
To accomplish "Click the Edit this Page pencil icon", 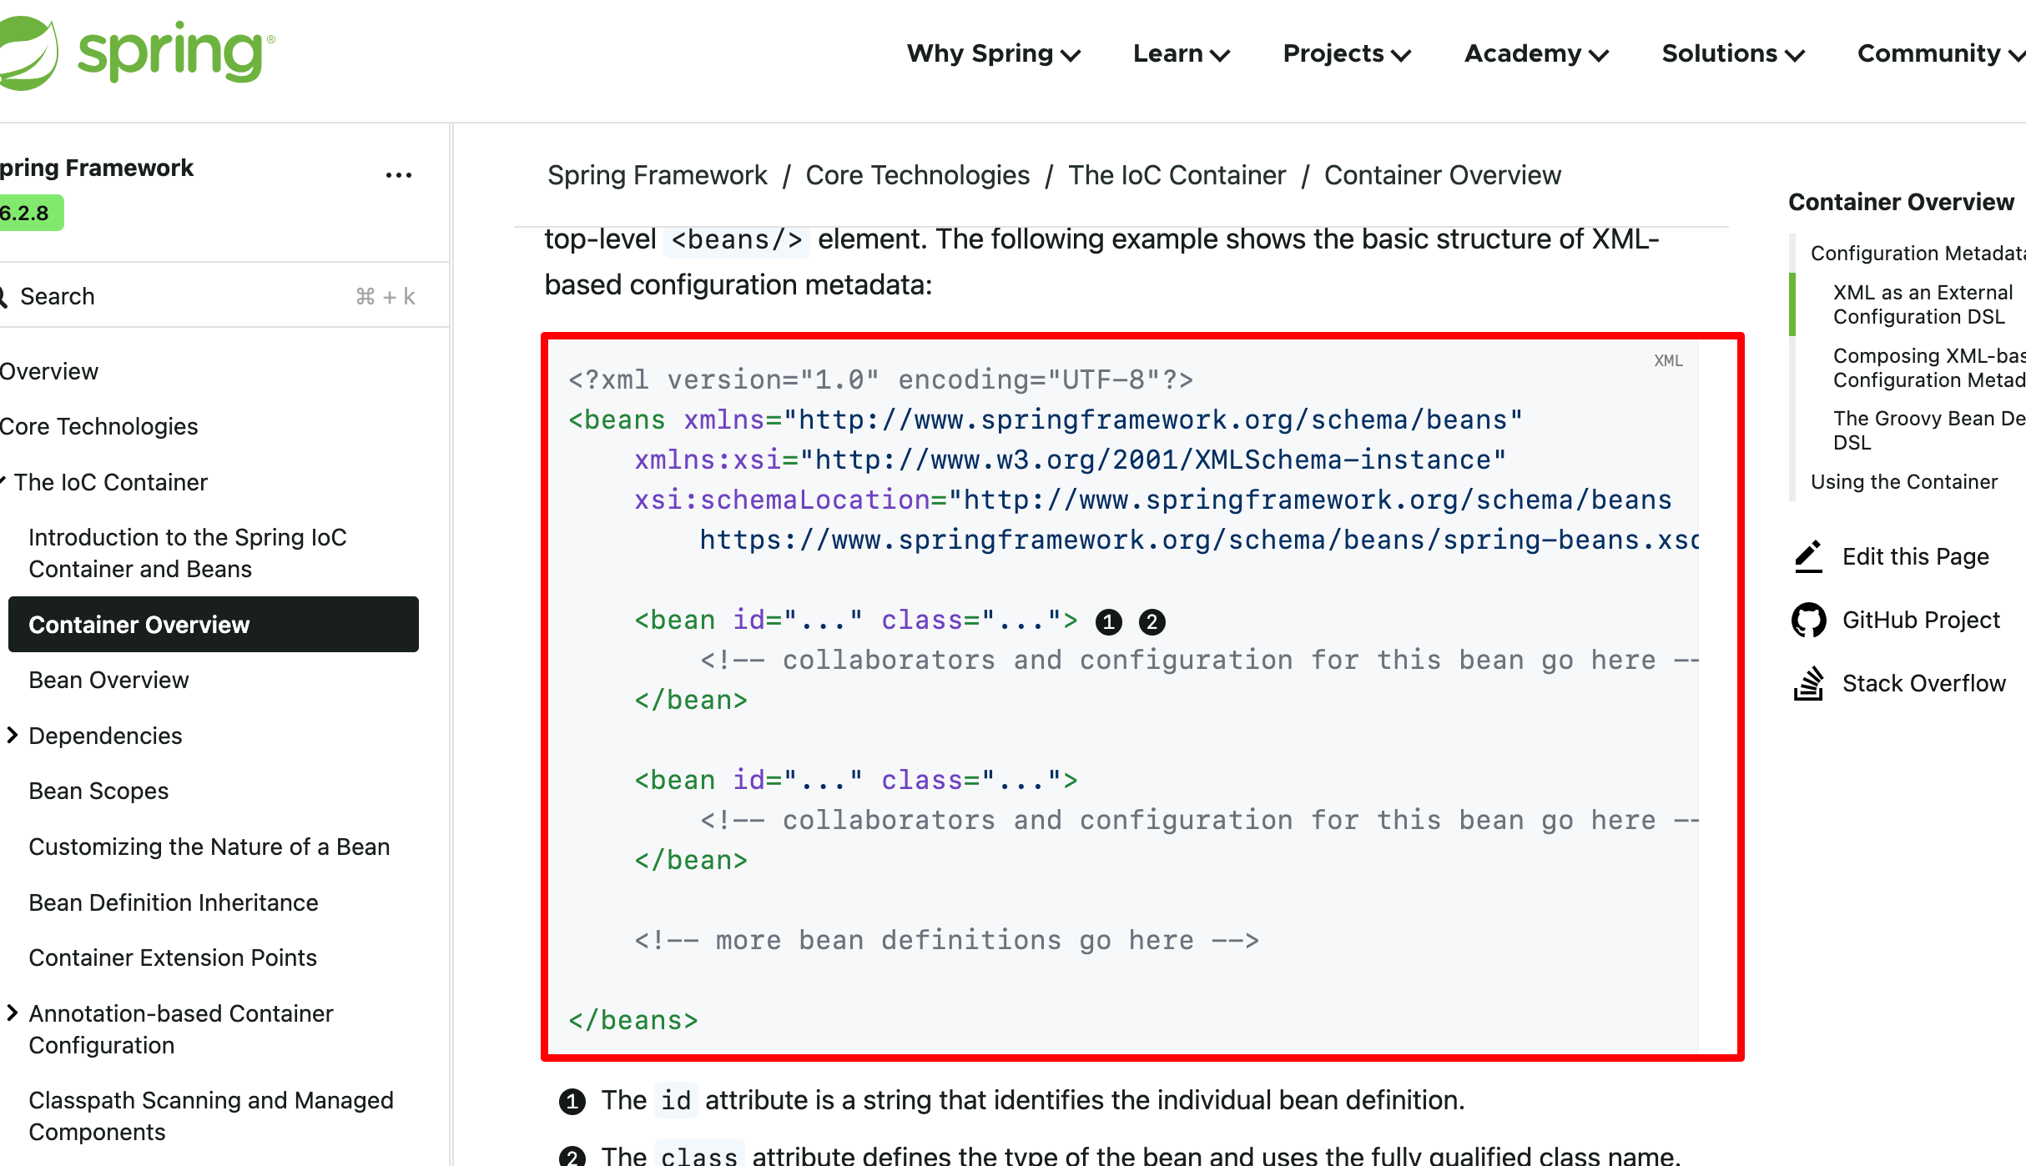I will [1808, 556].
